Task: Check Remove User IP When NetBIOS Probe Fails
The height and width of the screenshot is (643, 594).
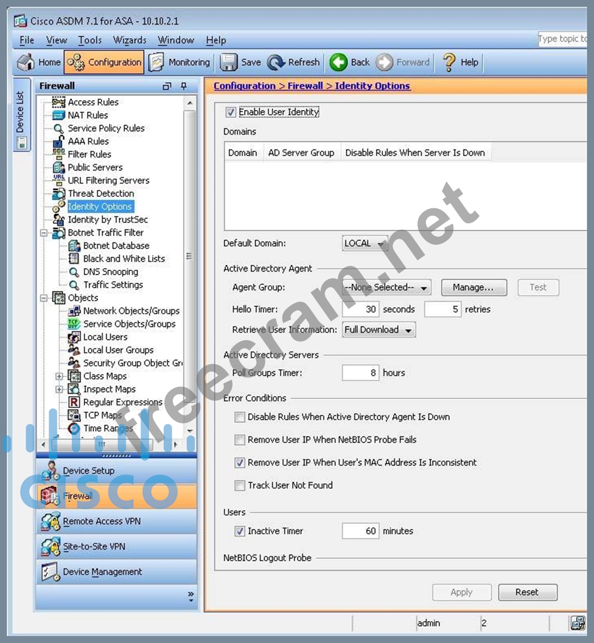Action: 240,440
